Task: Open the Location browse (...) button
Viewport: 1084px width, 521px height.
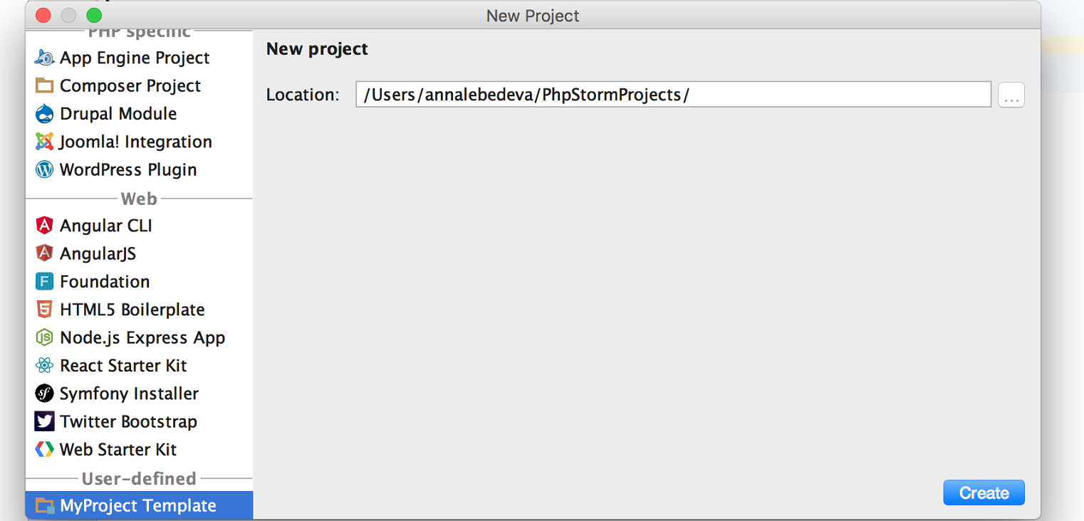Action: [x=1011, y=95]
